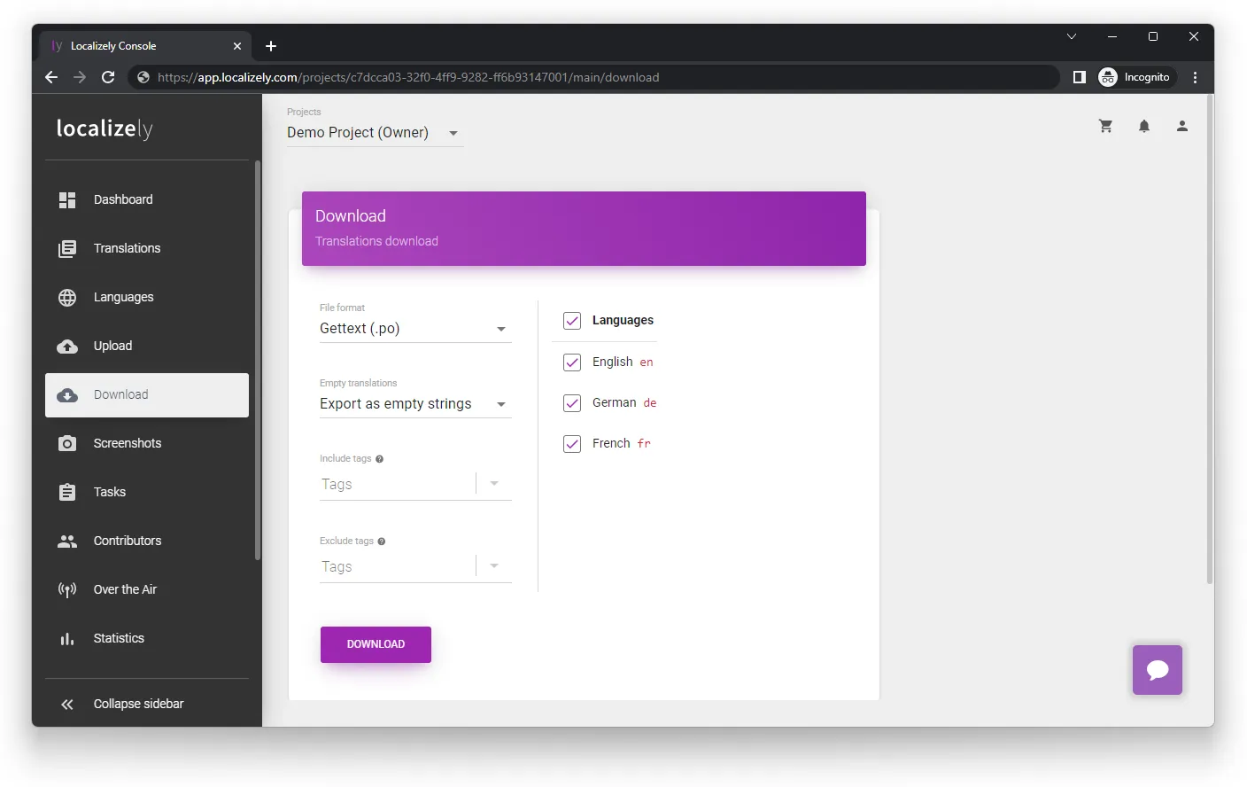Click the Languages globe icon
This screenshot has width=1247, height=787.
click(67, 298)
